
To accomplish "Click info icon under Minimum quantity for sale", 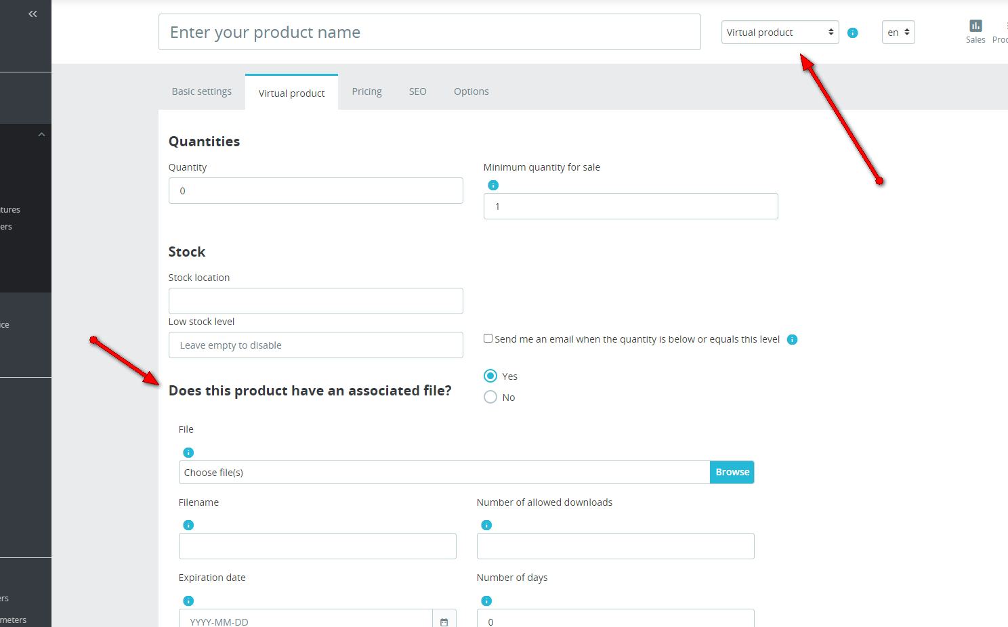I will click(493, 185).
